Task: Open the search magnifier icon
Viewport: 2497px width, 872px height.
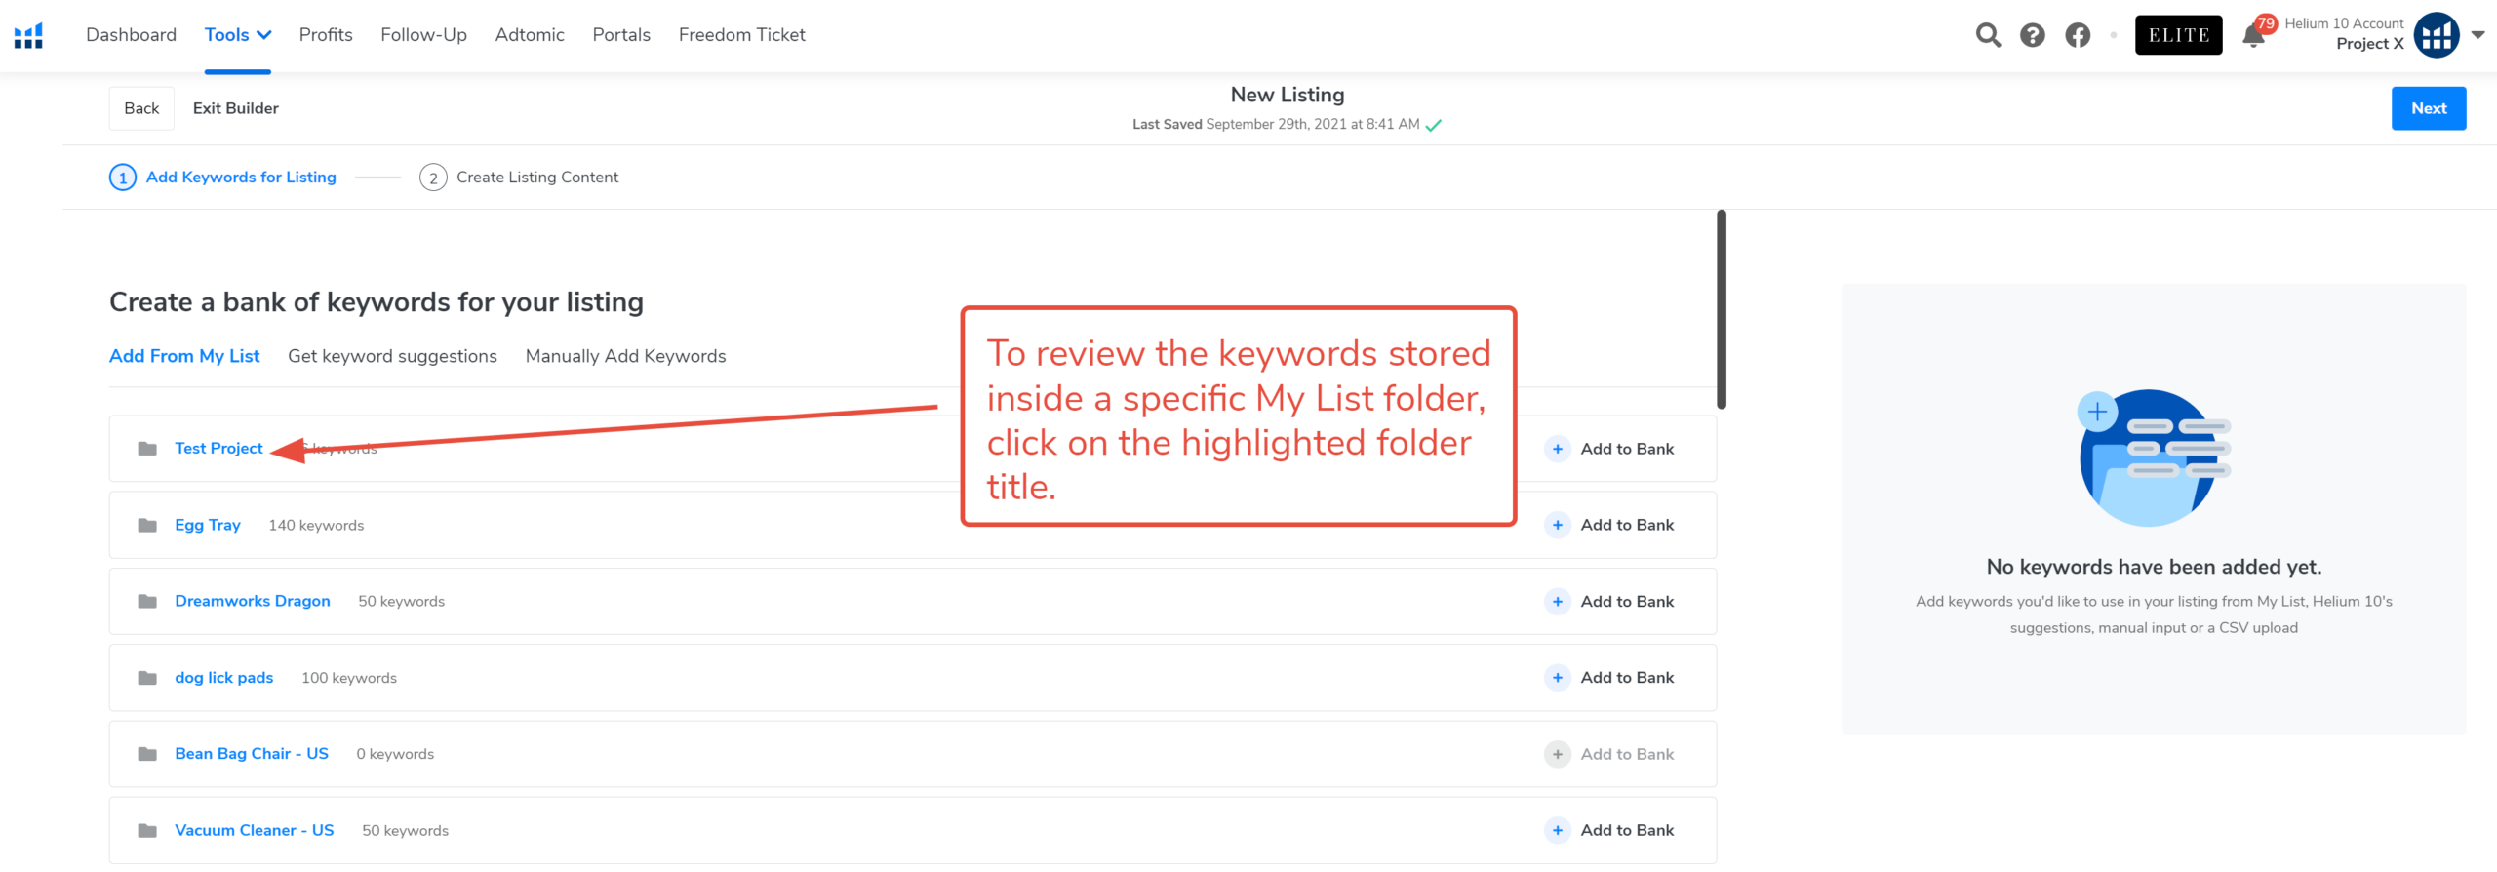Action: (x=1988, y=36)
